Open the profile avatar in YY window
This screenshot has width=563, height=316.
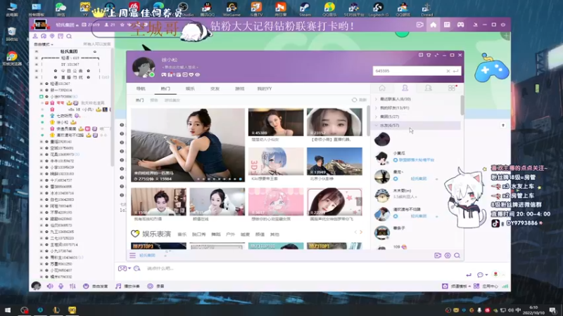[144, 67]
